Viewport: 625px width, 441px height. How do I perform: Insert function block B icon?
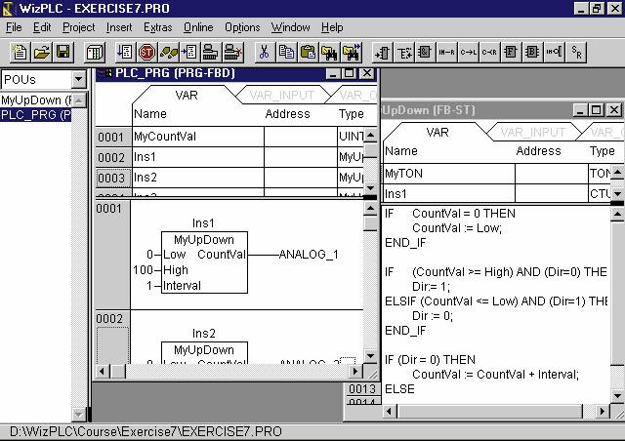(x=532, y=52)
